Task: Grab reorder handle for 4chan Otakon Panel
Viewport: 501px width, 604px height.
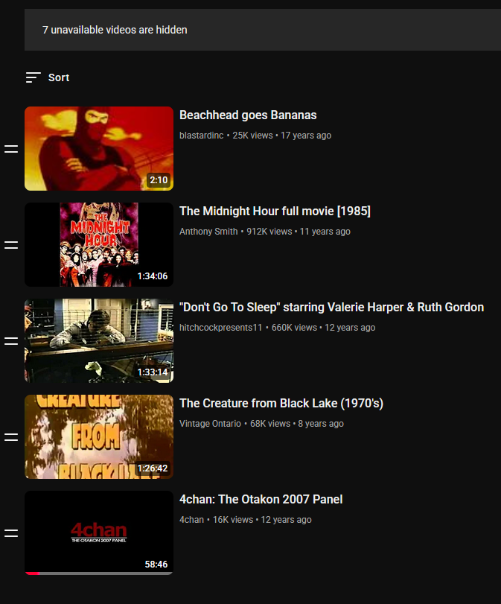Action: tap(11, 533)
